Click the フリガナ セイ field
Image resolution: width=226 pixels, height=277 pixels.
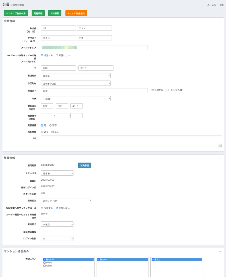[x=58, y=38]
